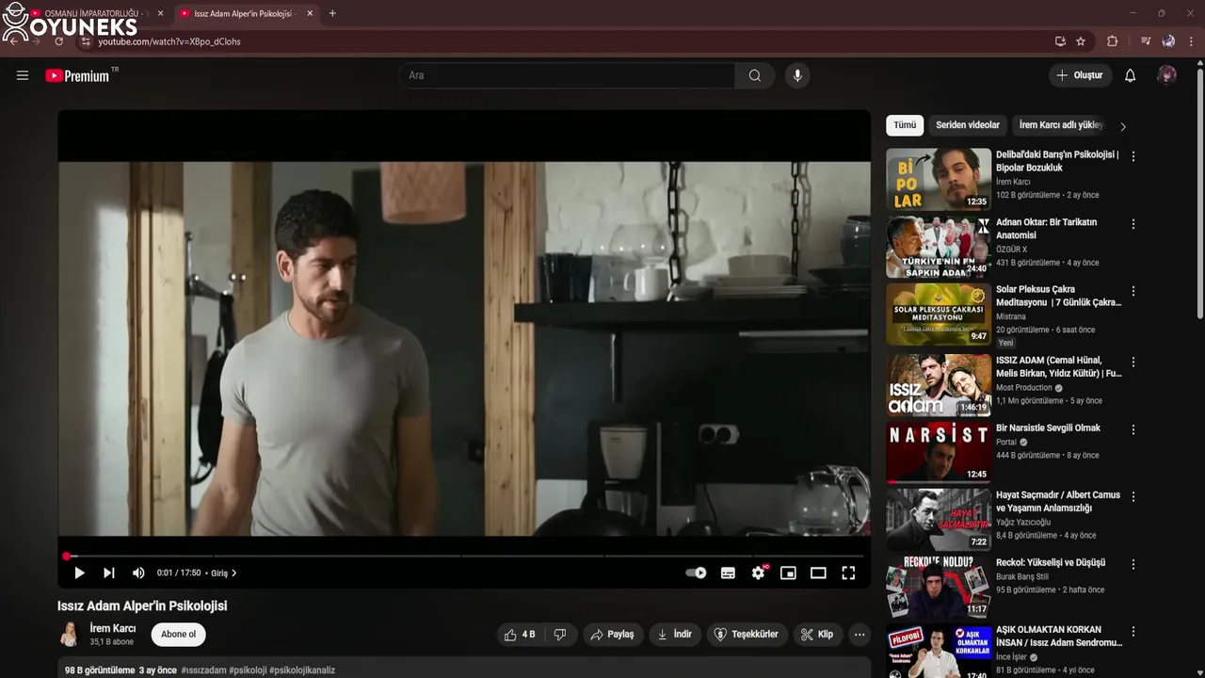Viewport: 1205px width, 678px height.
Task: Open more actions menu under video
Action: (x=860, y=635)
